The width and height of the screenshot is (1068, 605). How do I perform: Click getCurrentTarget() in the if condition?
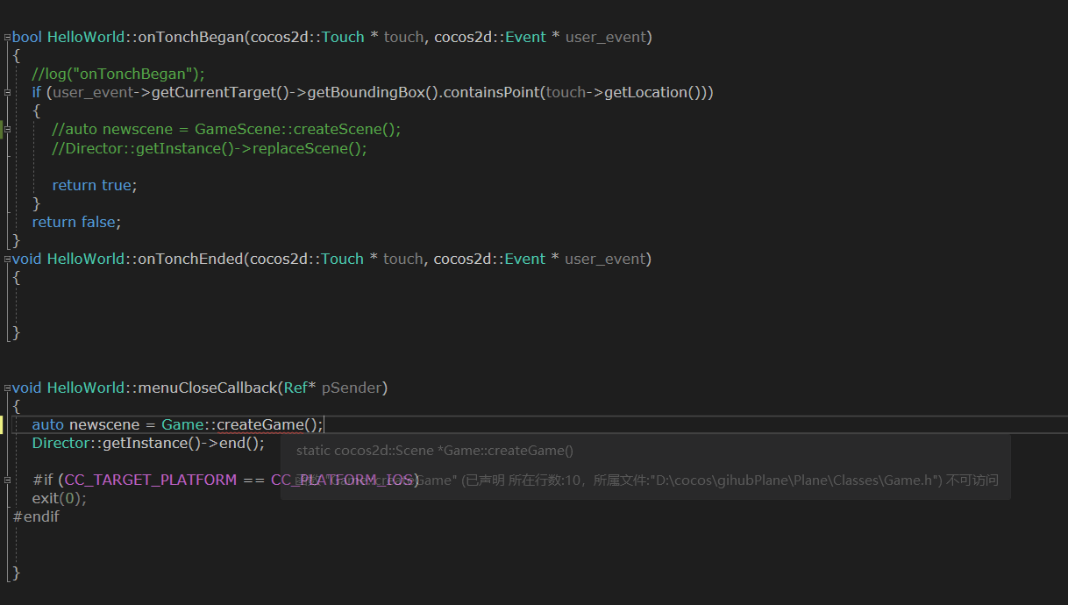pyautogui.click(x=221, y=92)
